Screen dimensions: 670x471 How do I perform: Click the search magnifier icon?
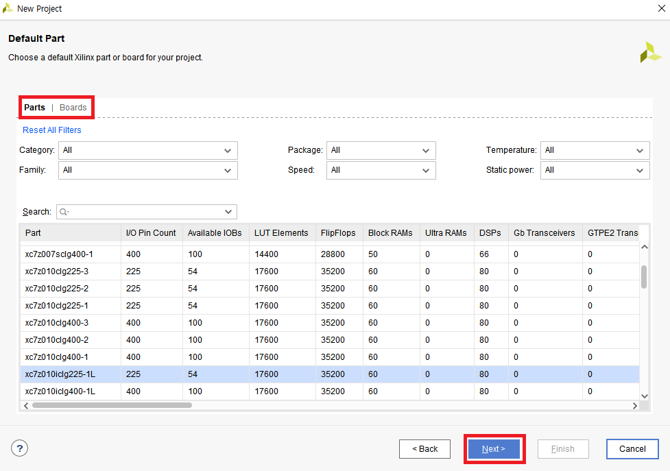(x=64, y=212)
